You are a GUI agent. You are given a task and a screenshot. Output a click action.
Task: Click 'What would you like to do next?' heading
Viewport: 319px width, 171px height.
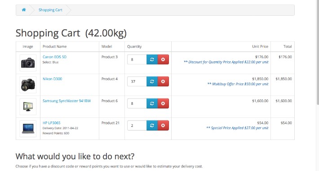[x=75, y=157]
